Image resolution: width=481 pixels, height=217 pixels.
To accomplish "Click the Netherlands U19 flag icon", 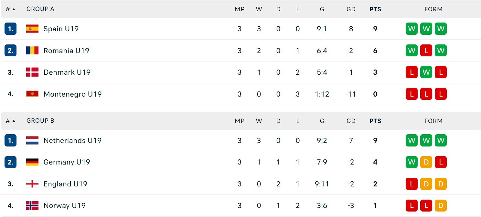I will pyautogui.click(x=32, y=140).
